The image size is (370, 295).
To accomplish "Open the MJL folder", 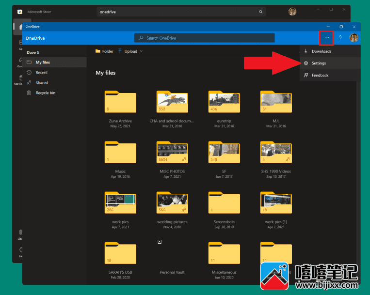I will coord(276,102).
